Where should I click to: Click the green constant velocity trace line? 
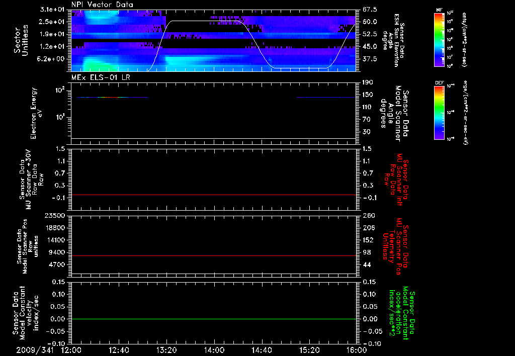pos(213,319)
